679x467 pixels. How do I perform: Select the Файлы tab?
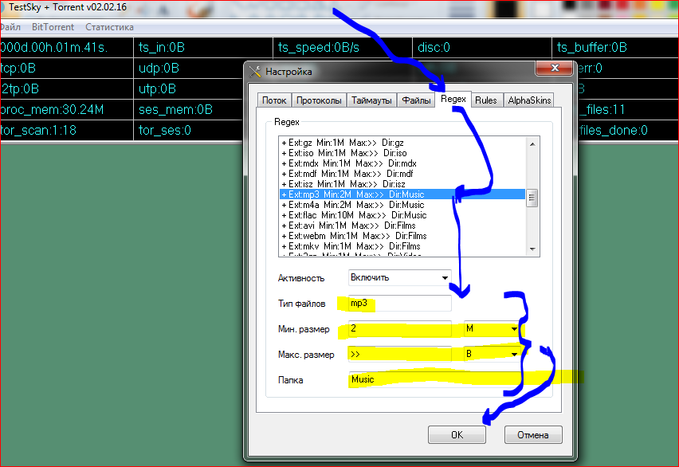(416, 100)
